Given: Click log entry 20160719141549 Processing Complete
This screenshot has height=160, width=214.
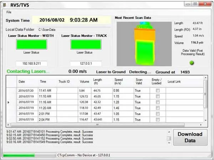Looking at the screenshot, I should [50, 142].
